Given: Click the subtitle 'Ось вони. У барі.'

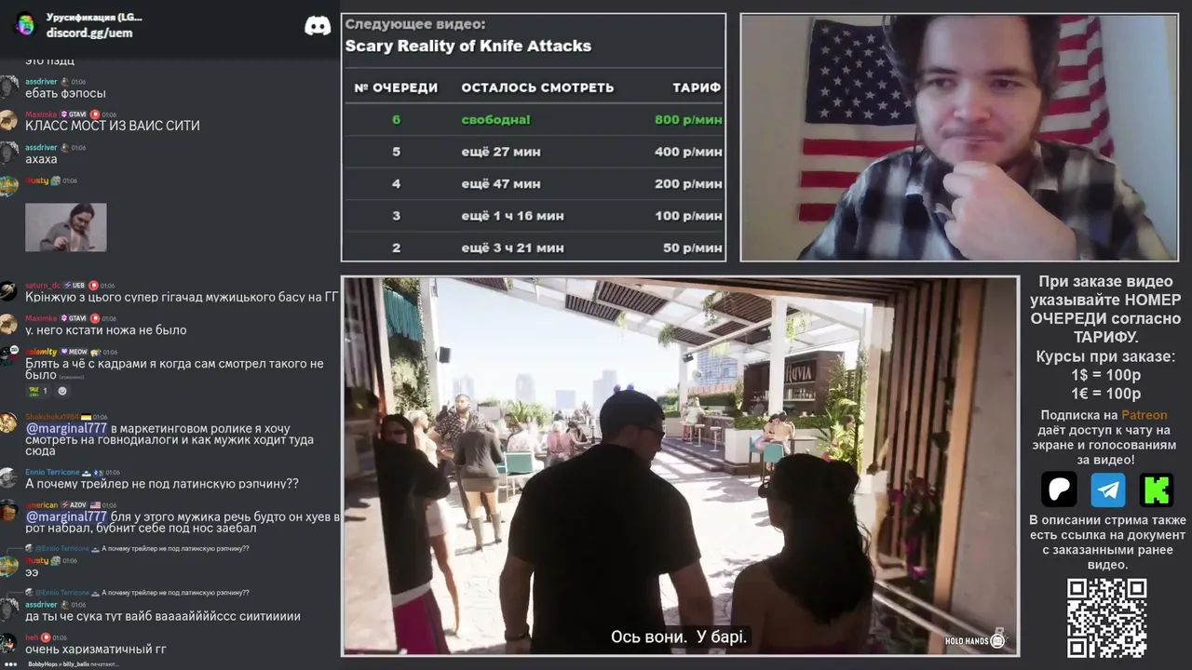Looking at the screenshot, I should (679, 637).
